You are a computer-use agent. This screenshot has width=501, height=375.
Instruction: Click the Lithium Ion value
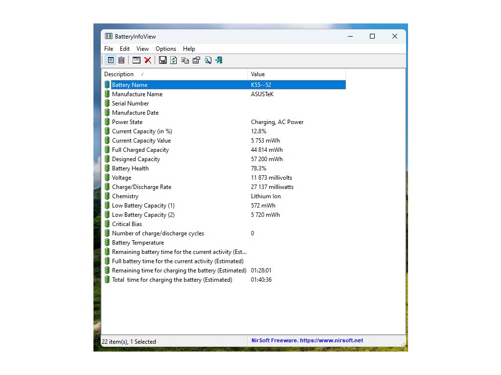(266, 196)
